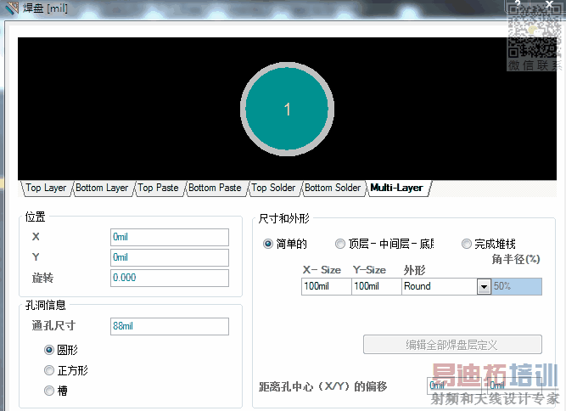The height and width of the screenshot is (411, 566).
Task: Switch to the Bottom Layer tab
Action: point(102,189)
